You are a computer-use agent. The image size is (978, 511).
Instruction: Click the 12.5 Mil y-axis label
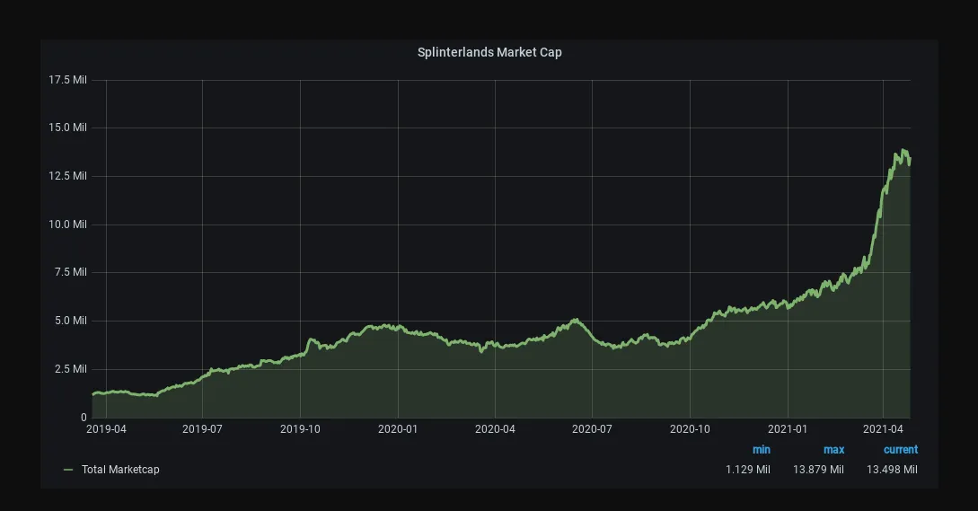67,176
